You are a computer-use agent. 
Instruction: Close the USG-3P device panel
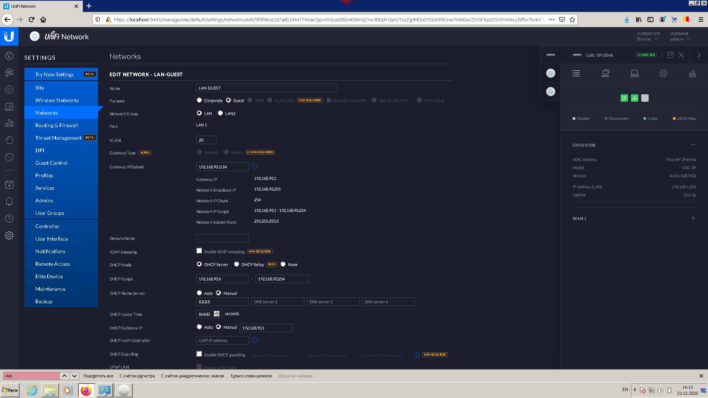[681, 55]
